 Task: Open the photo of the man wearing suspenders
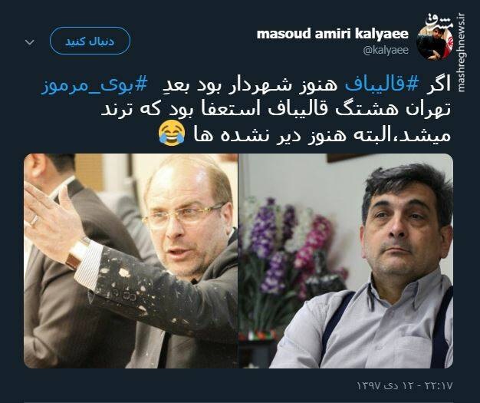click(x=346, y=261)
